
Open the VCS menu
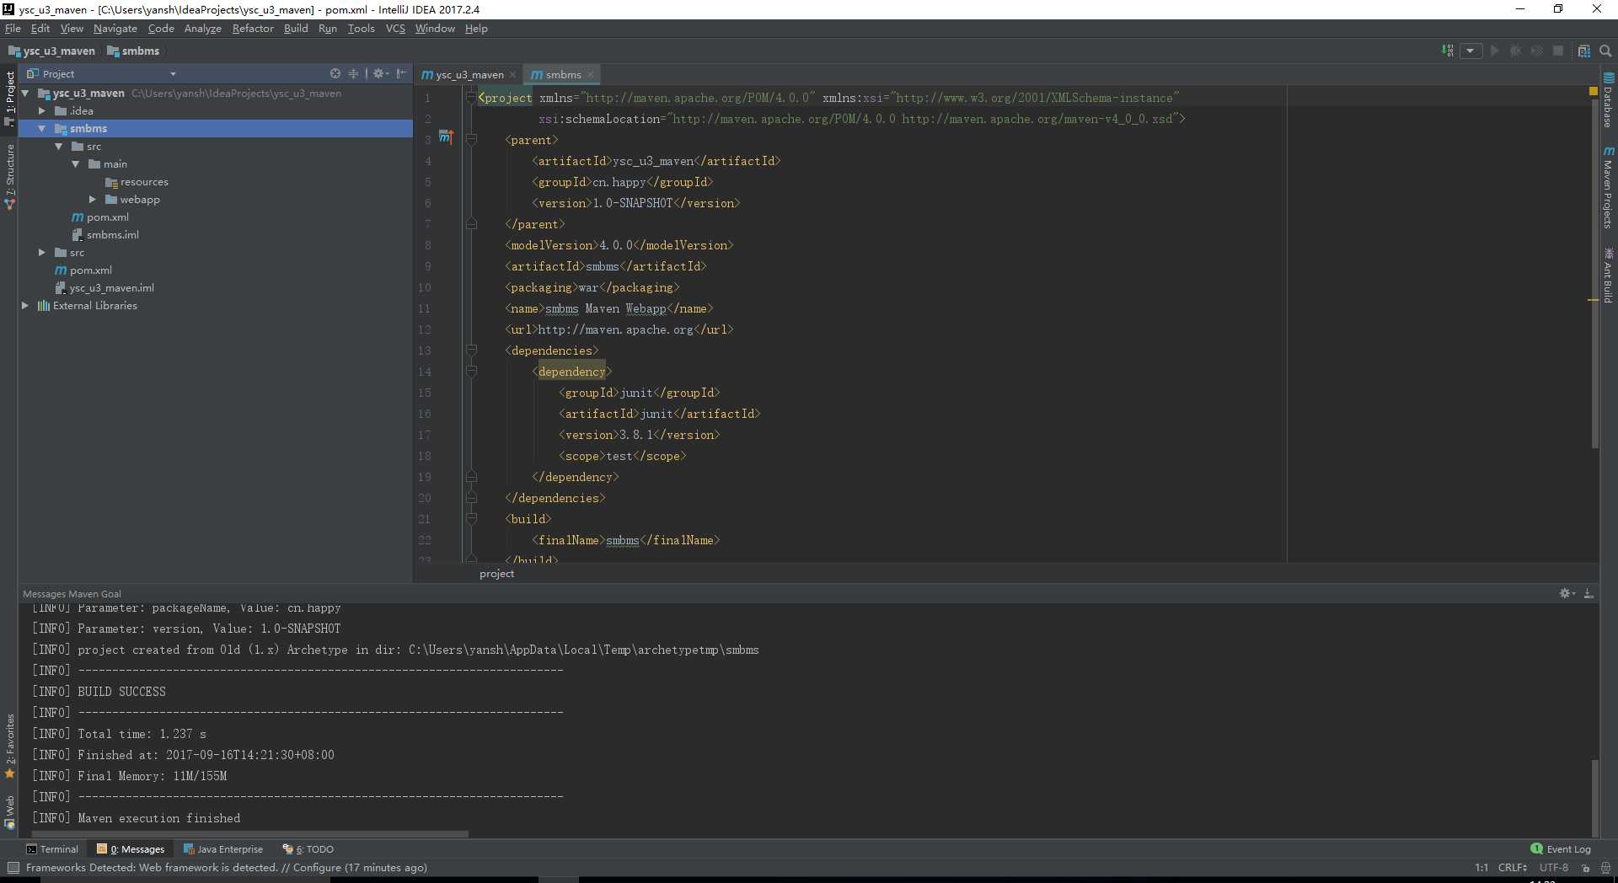(x=395, y=28)
